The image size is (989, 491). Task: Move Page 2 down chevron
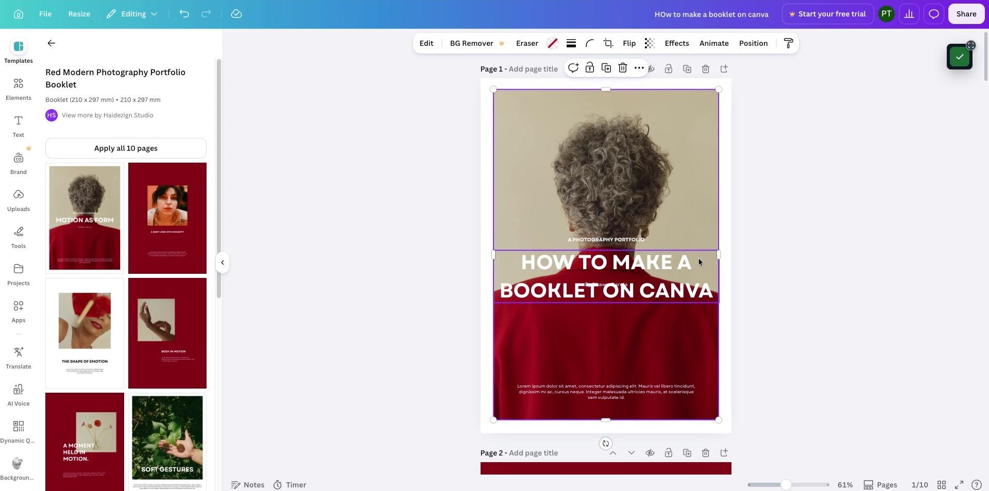tap(632, 453)
